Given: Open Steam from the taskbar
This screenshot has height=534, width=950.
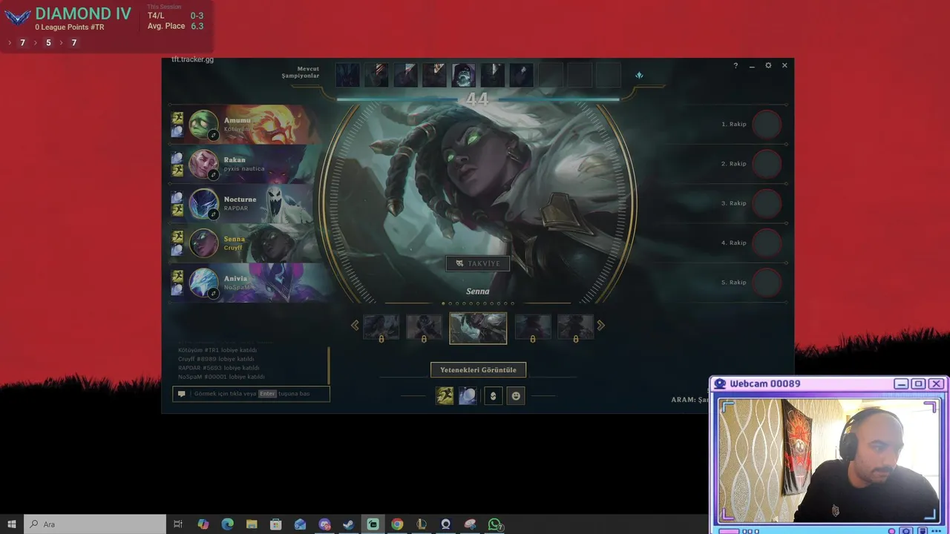Looking at the screenshot, I should (348, 524).
